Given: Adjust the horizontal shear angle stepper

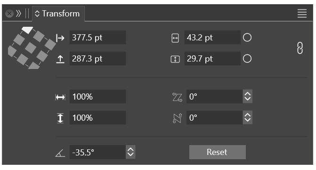Looking at the screenshot, I should click(248, 96).
